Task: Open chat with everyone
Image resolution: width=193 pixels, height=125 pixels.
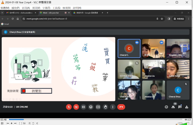Action: (x=180, y=107)
